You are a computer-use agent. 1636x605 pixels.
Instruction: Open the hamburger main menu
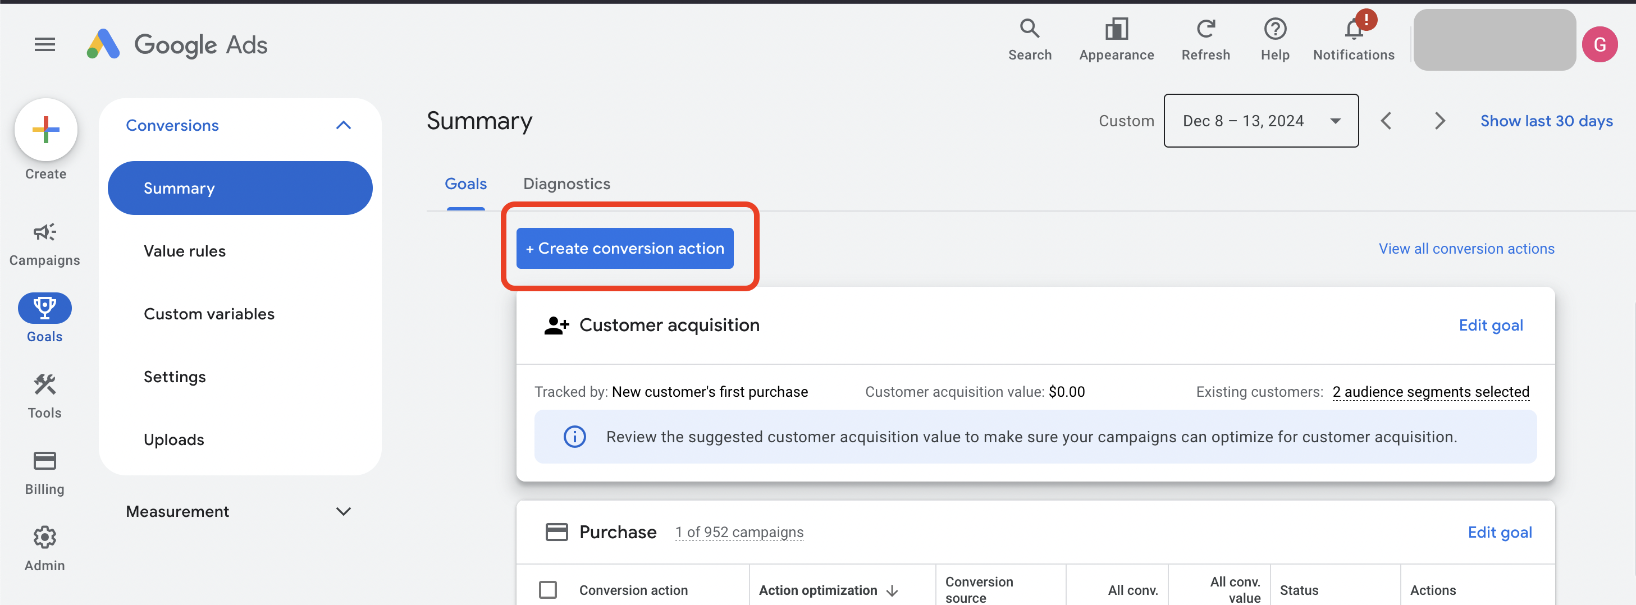point(44,44)
